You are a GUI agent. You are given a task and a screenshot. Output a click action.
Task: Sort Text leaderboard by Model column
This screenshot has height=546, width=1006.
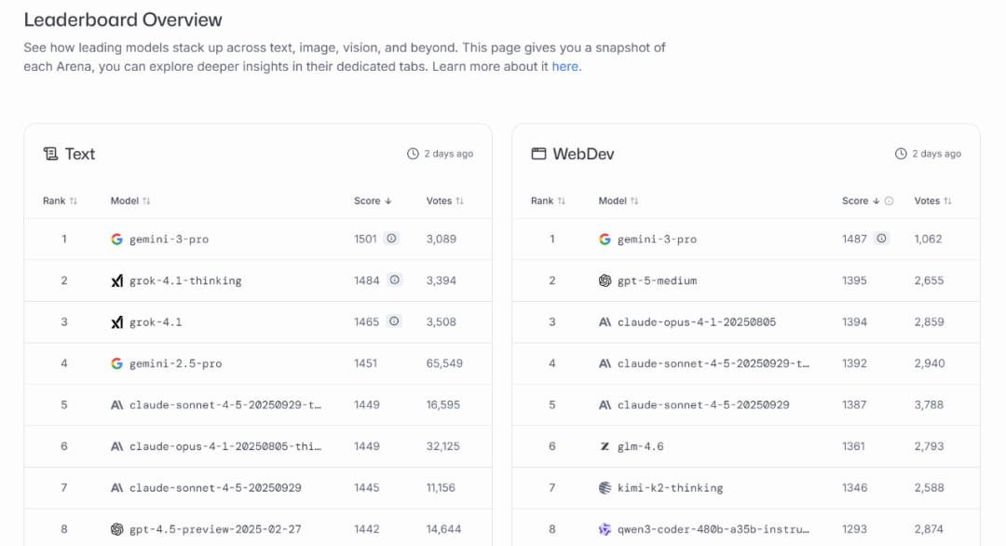point(130,201)
